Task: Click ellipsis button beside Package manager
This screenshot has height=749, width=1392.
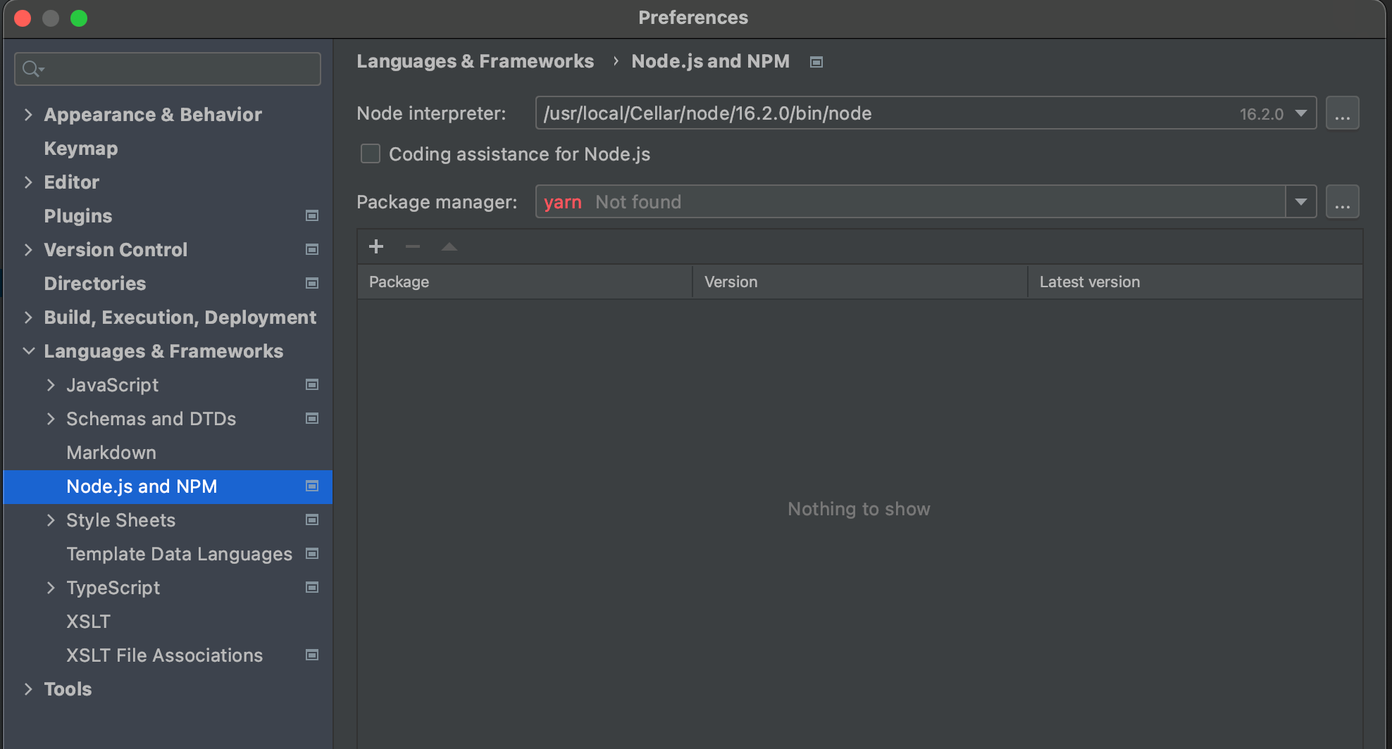Action: (1342, 202)
